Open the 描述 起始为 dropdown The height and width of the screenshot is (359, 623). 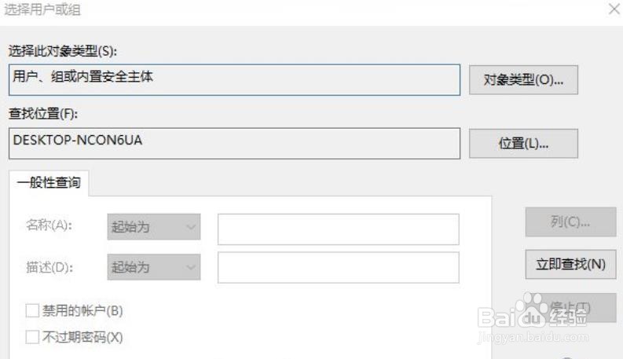(x=154, y=267)
